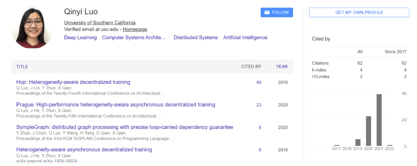View the 23 citations for Prague paper
417x166 pixels.
tap(259, 105)
